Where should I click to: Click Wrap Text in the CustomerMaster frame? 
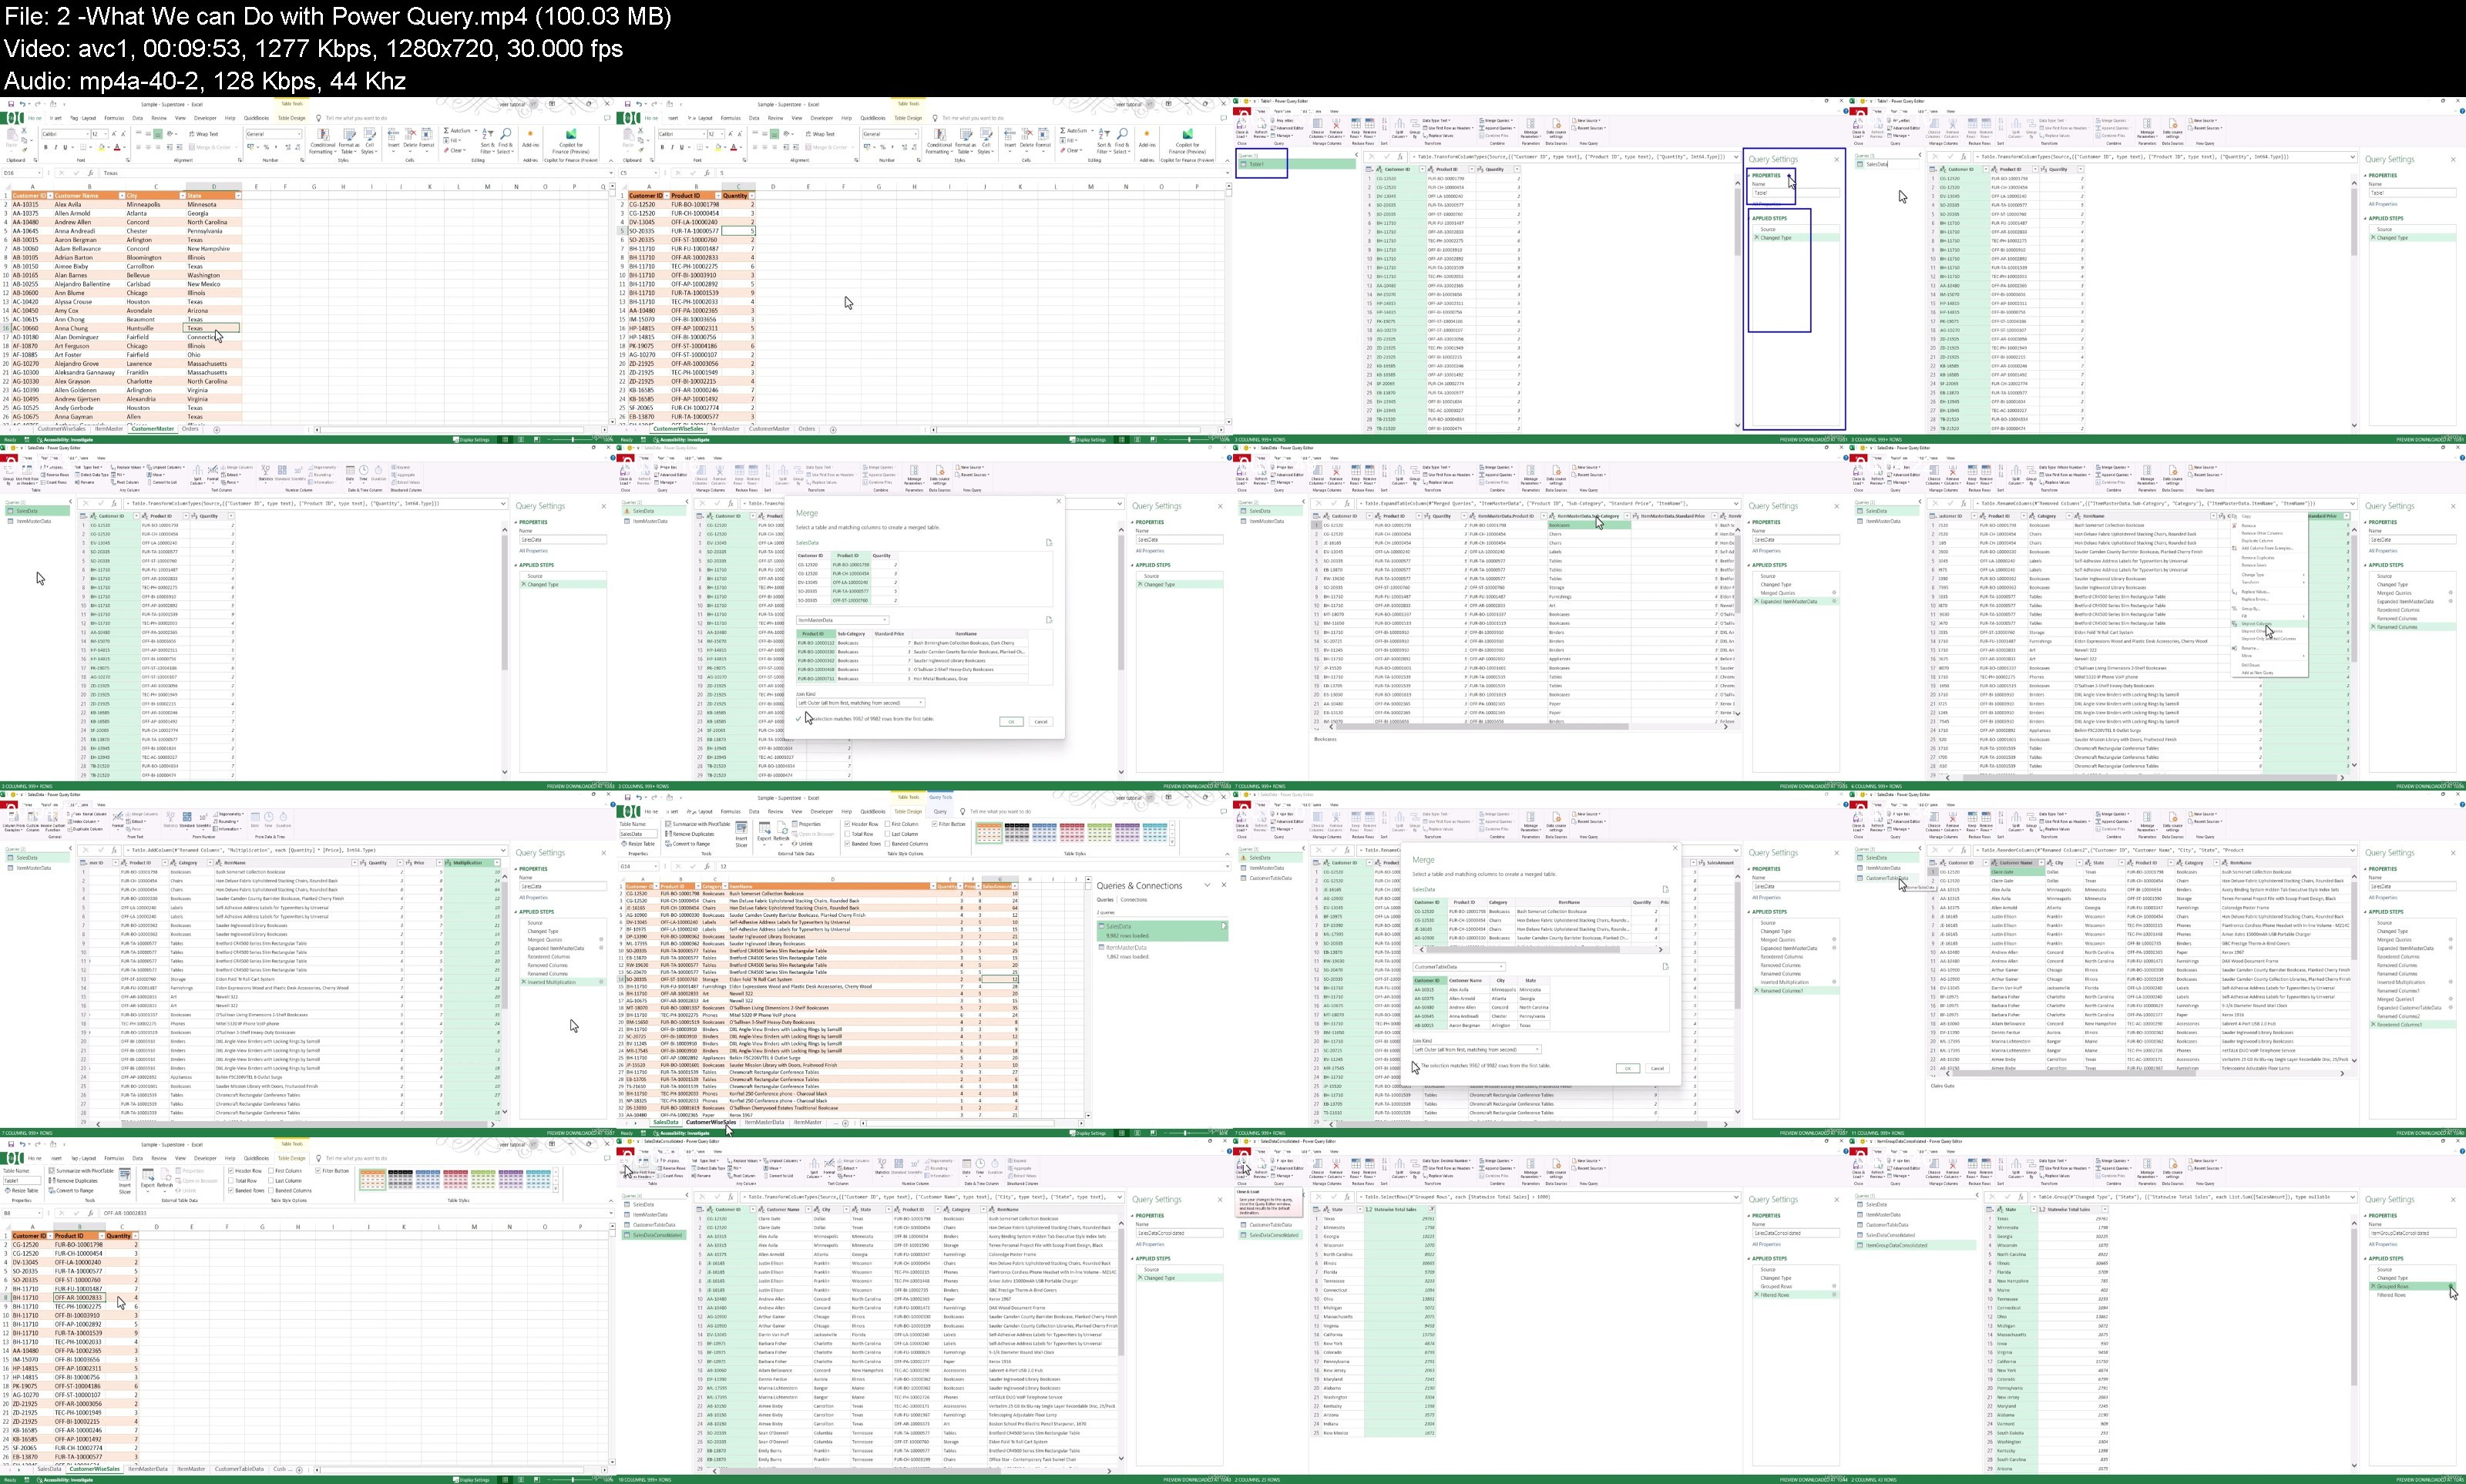(204, 135)
